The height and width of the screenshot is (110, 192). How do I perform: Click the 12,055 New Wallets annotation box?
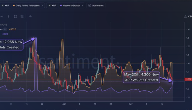pyautogui.click(x=11, y=45)
